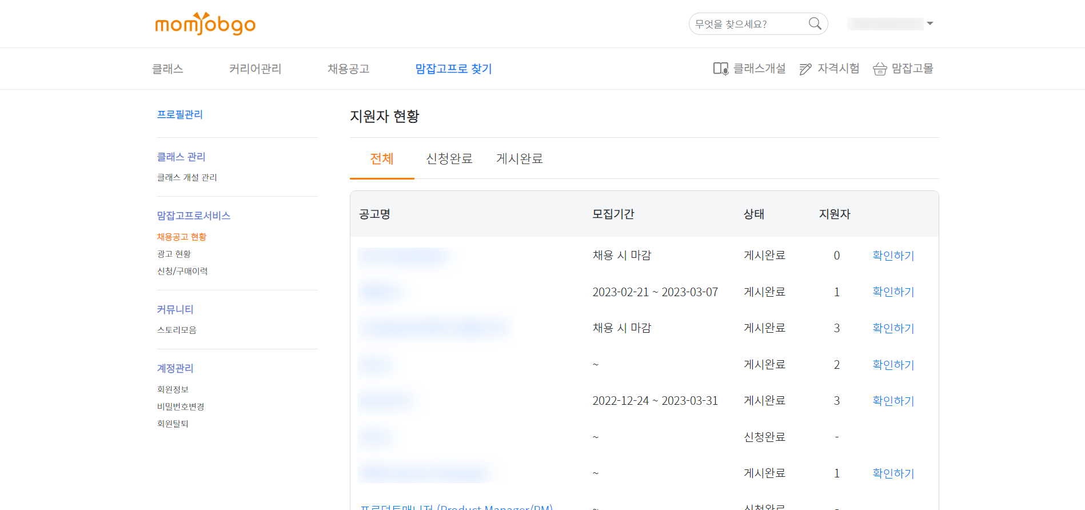Open the 클래스 menu
The image size is (1085, 510).
click(167, 69)
